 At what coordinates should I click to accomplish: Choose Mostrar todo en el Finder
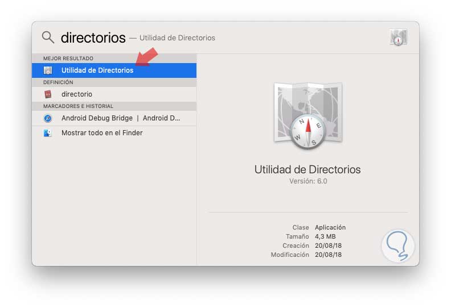pyautogui.click(x=102, y=133)
